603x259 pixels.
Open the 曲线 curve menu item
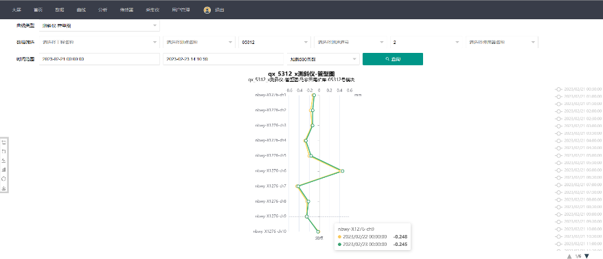point(81,10)
